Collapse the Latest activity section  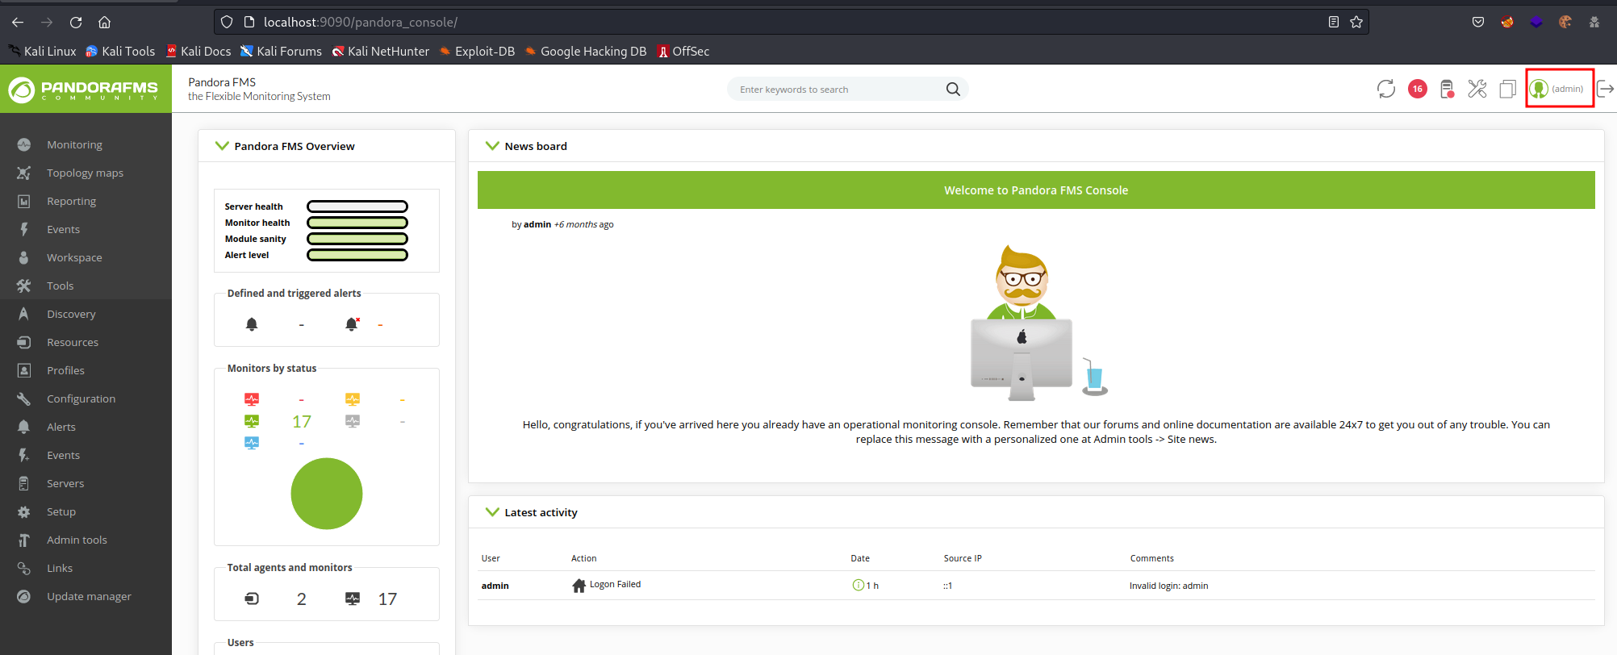coord(492,512)
